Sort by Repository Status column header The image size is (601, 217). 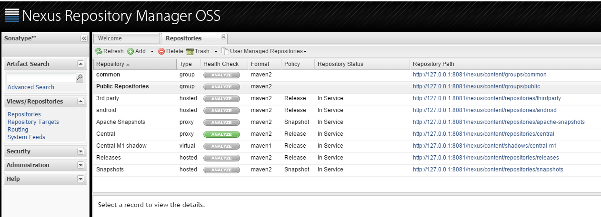[x=362, y=64]
